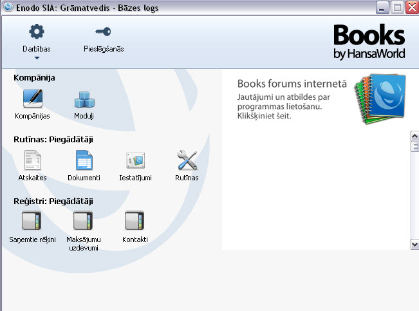Image resolution: width=419 pixels, height=311 pixels.
Task: Open the Darbības gear icon
Action: [37, 32]
